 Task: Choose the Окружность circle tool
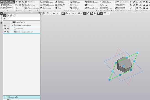[31, 5]
